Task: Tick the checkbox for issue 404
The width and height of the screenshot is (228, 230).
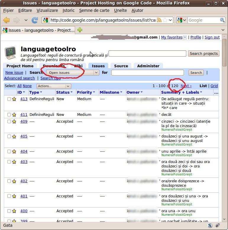Action: [x=9, y=151]
